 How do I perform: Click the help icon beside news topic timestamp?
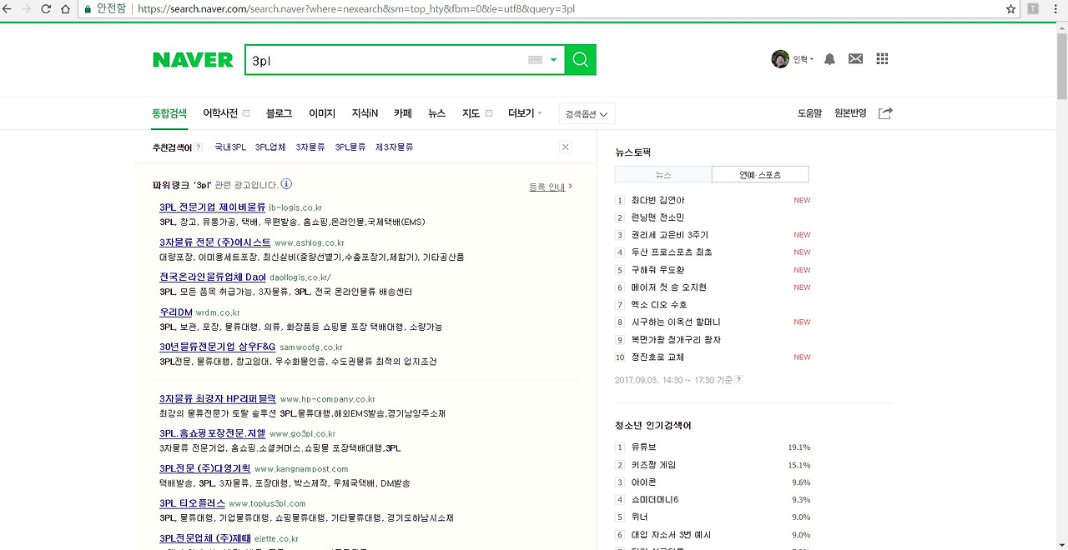tap(738, 380)
